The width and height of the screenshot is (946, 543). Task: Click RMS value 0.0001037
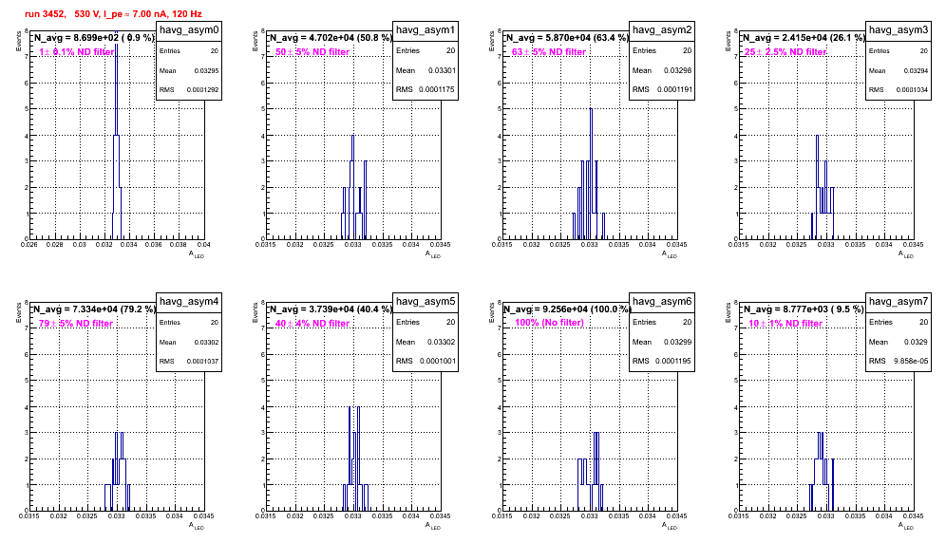[202, 362]
